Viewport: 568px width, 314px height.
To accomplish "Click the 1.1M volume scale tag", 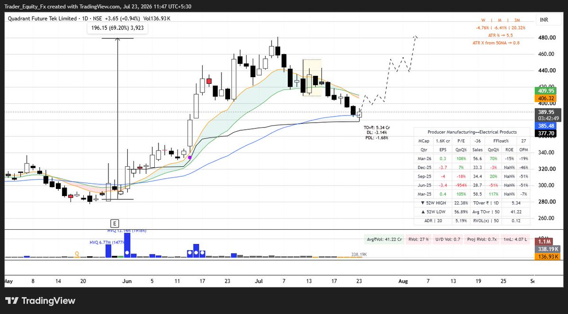I will [545, 241].
